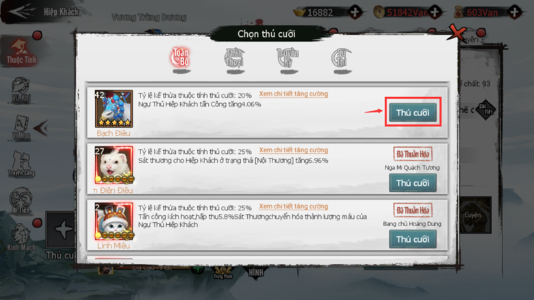Viewport: 534px width, 300px height.
Task: Add currency with plus next to 603Van
Action: [515, 12]
